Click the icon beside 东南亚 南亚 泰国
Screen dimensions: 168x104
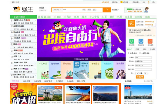12,63
